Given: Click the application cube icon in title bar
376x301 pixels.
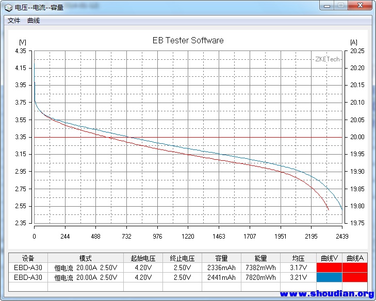Looking at the screenshot, I should point(8,7).
